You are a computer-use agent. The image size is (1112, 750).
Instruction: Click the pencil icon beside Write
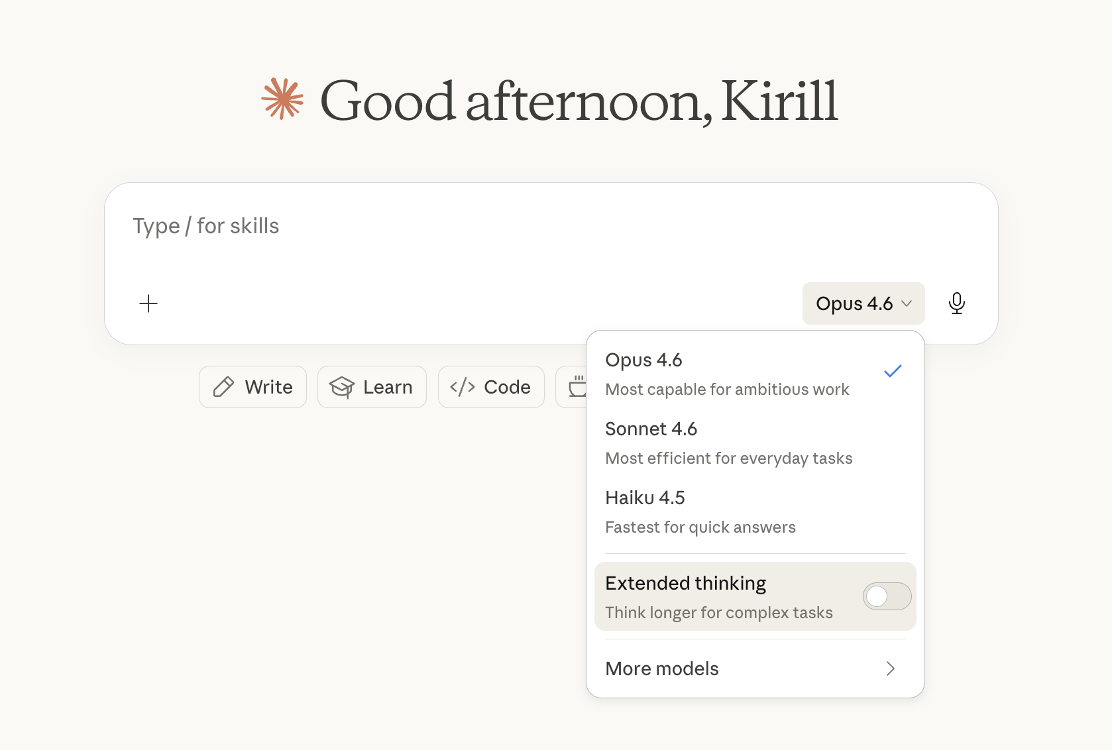coord(223,387)
